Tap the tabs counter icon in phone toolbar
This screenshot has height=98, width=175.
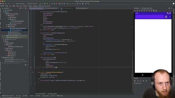click(x=166, y=17)
